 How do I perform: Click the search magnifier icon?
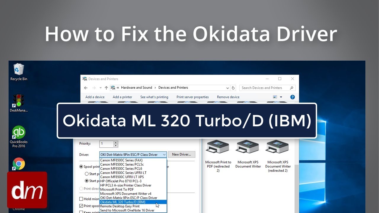point(291,88)
